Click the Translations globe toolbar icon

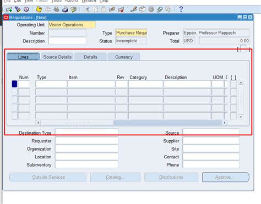[151, 9]
